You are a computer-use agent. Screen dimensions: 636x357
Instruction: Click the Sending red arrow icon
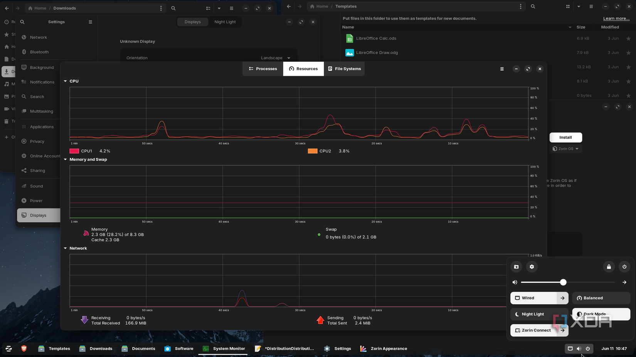point(320,320)
